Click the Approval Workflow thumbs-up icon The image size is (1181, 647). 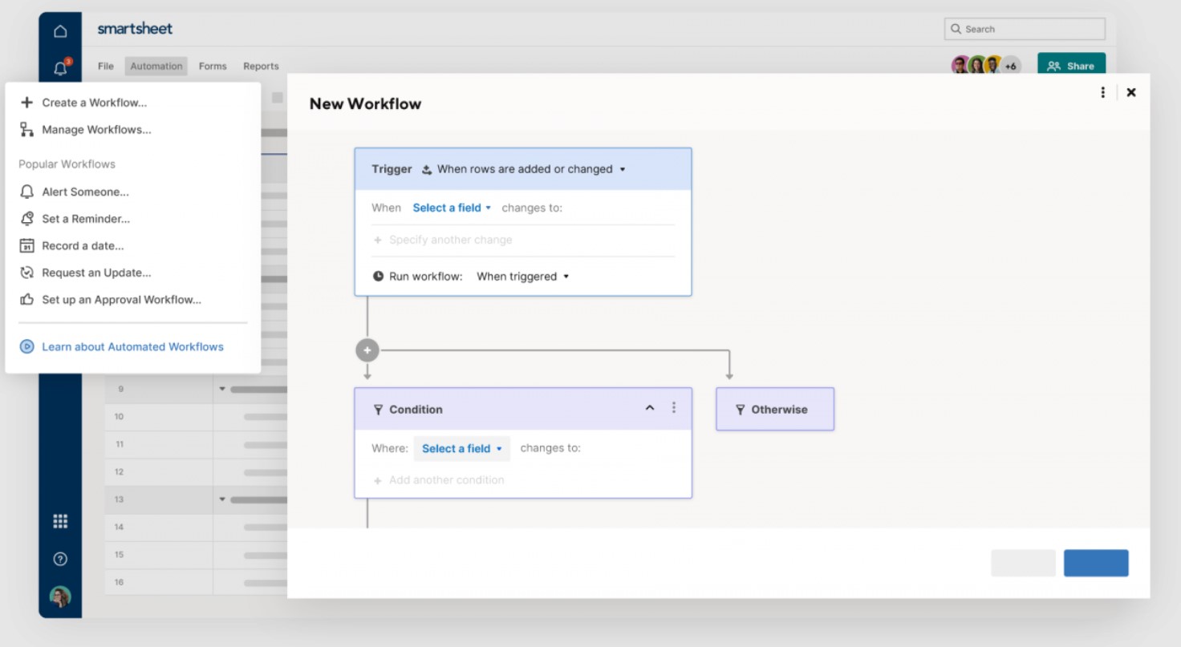point(26,300)
